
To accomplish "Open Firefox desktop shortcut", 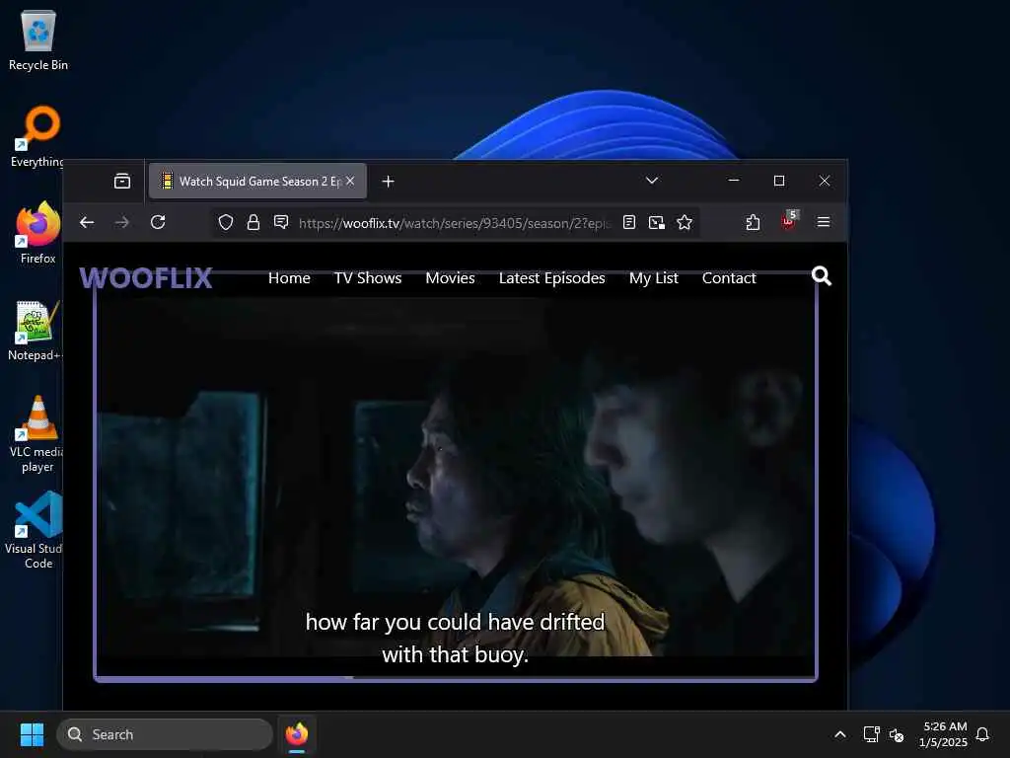I will click(37, 233).
